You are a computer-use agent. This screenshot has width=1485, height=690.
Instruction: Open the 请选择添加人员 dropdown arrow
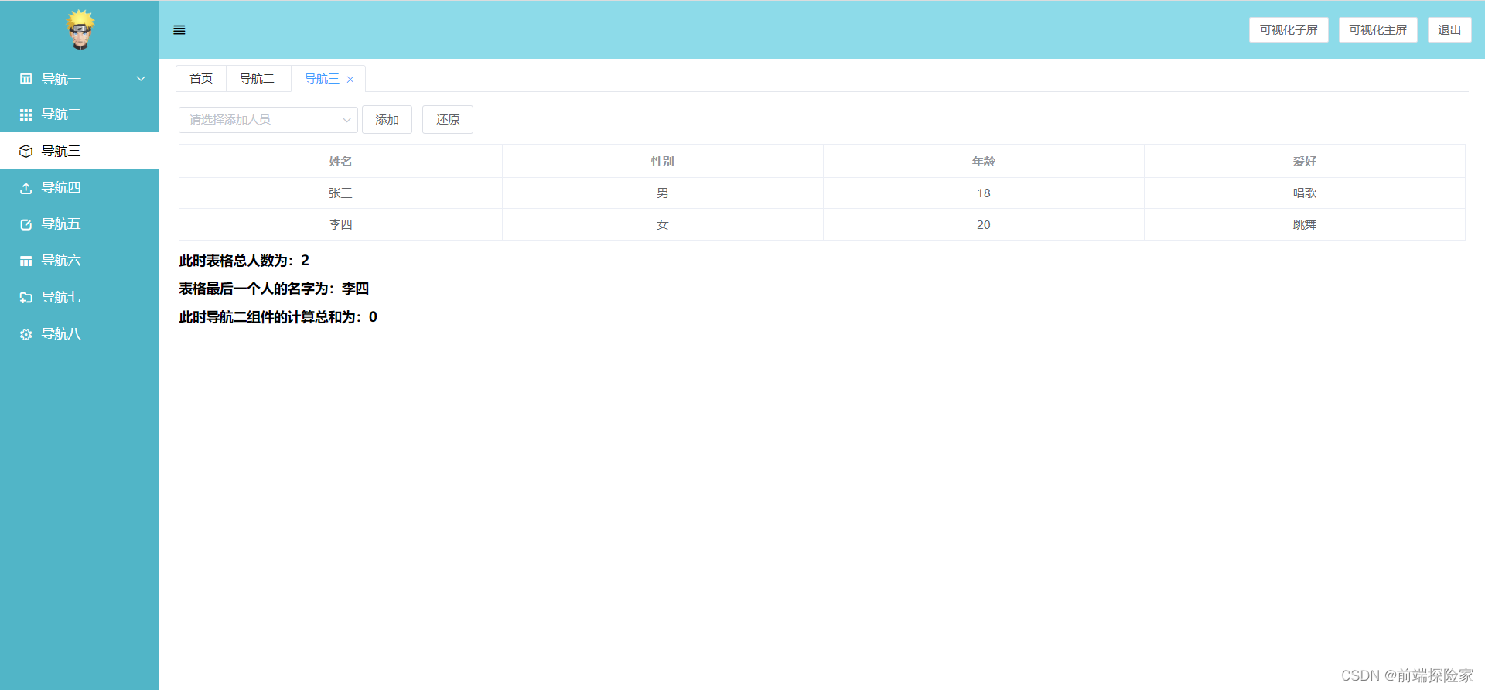(346, 120)
